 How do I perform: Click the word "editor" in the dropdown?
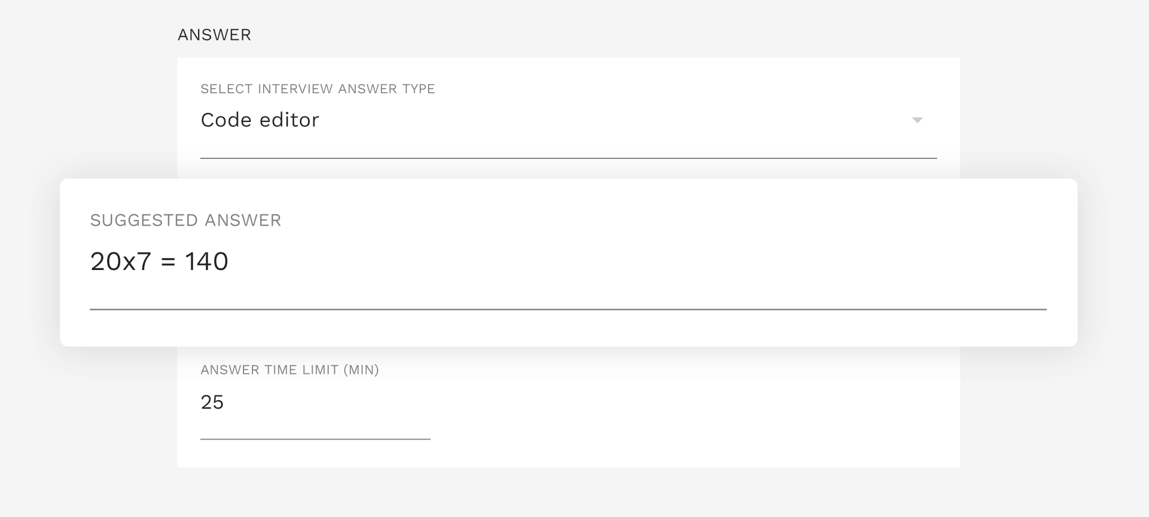coord(289,120)
